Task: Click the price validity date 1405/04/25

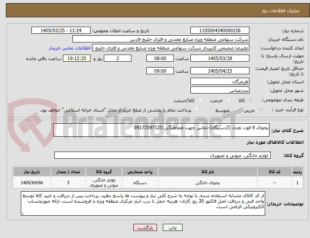Action: [220, 71]
